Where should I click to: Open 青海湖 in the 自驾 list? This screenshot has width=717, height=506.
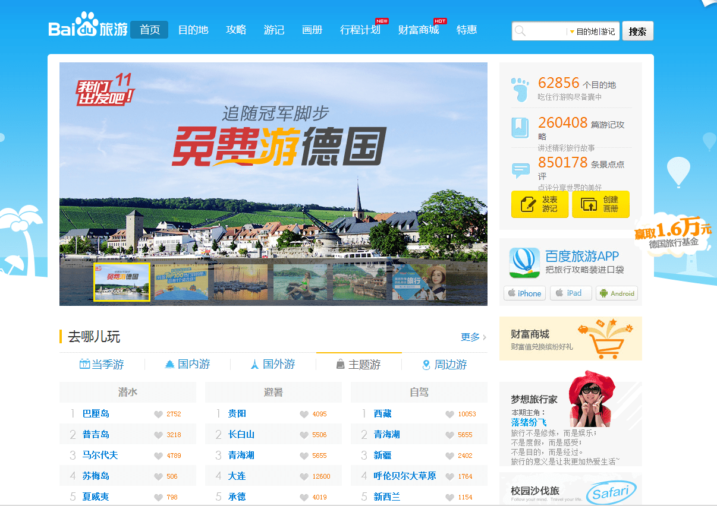point(387,434)
